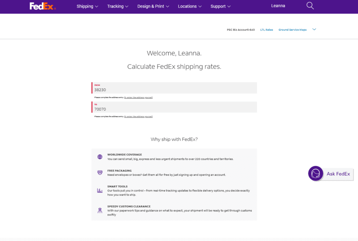Select the PSC Biz Account-643 text
This screenshot has height=241, width=358.
(x=241, y=30)
